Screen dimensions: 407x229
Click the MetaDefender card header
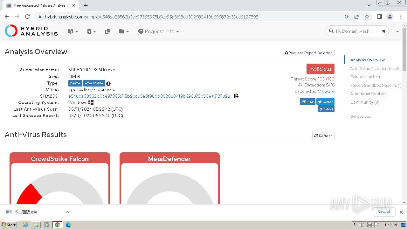pos(169,159)
